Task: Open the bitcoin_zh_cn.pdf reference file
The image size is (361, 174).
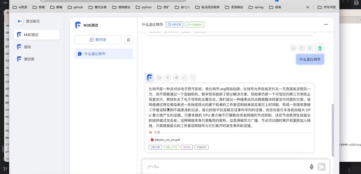Action: pos(165,140)
